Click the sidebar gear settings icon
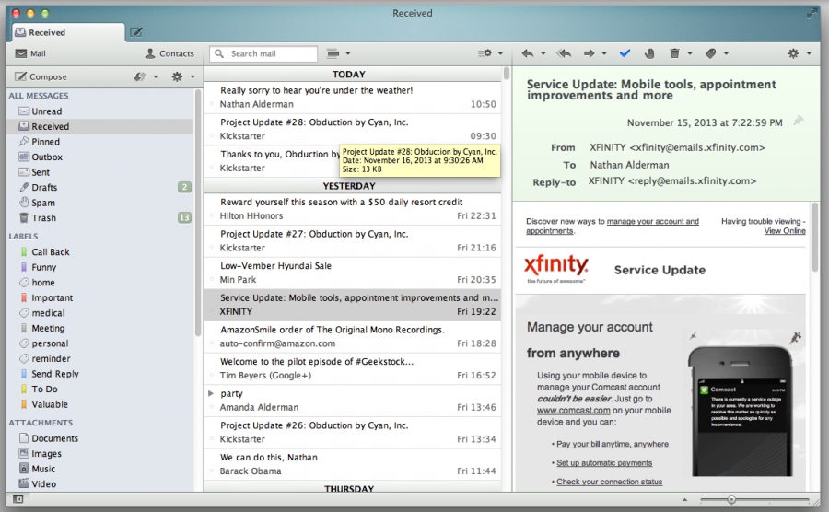The width and height of the screenshot is (829, 512). [x=177, y=76]
